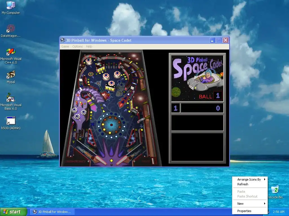Click the pinball icon in the title bar
289x216 pixels.
point(63,40)
